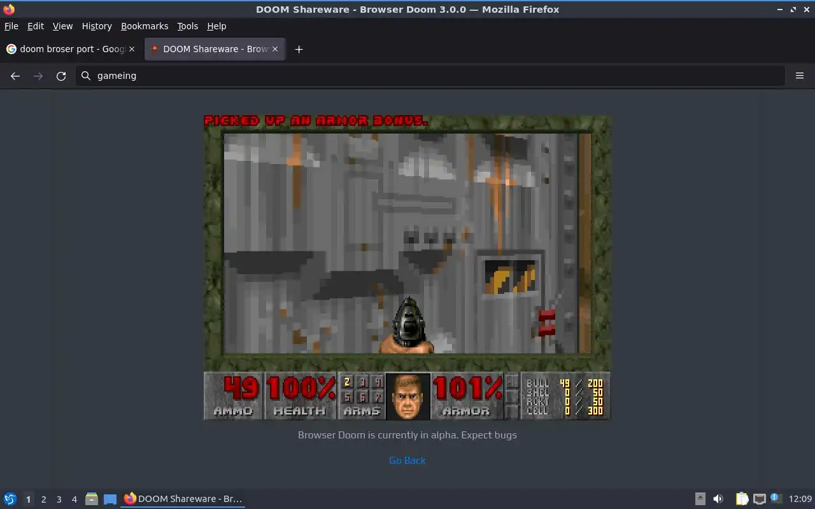Minimize the Firefox window
Image resolution: width=815 pixels, height=509 pixels.
pyautogui.click(x=780, y=10)
